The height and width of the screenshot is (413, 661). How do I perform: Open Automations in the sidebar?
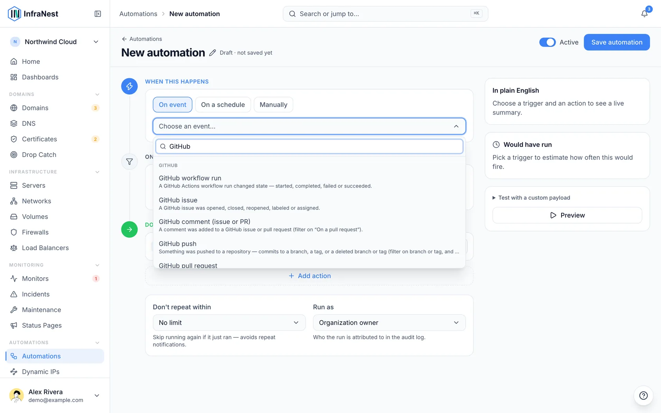55,356
